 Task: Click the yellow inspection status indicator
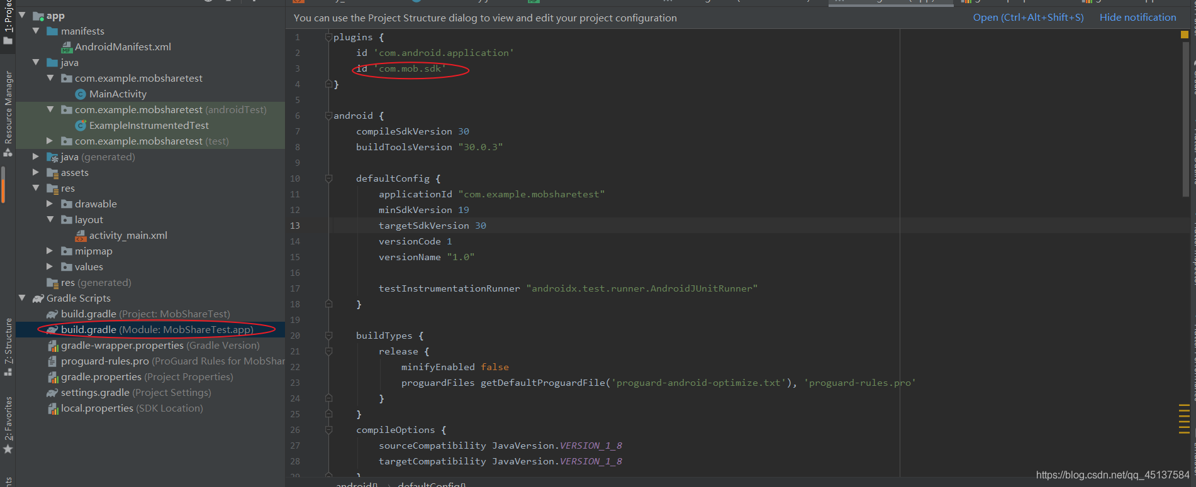tap(1185, 35)
